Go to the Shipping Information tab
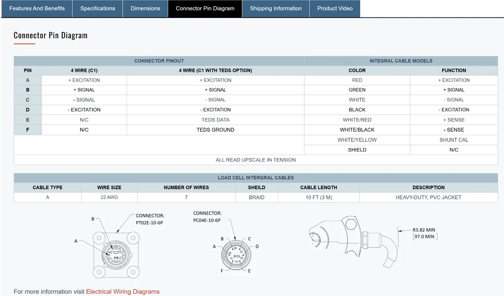This screenshot has width=504, height=296. point(276,9)
